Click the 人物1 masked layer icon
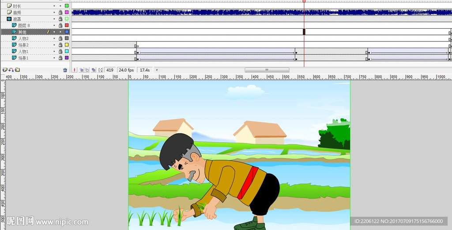452x230 pixels. pos(14,51)
